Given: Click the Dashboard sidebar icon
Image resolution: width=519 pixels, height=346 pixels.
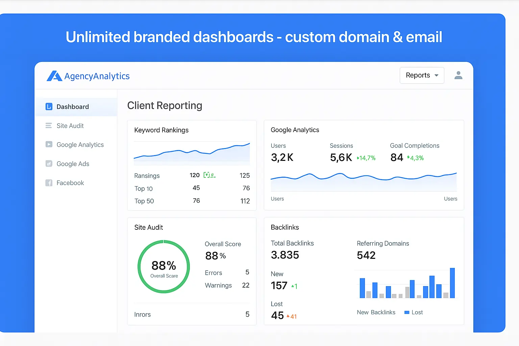Looking at the screenshot, I should (49, 107).
